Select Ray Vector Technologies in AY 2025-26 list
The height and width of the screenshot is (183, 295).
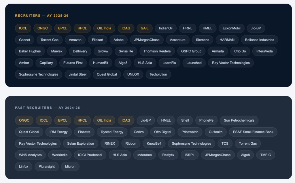(231, 63)
